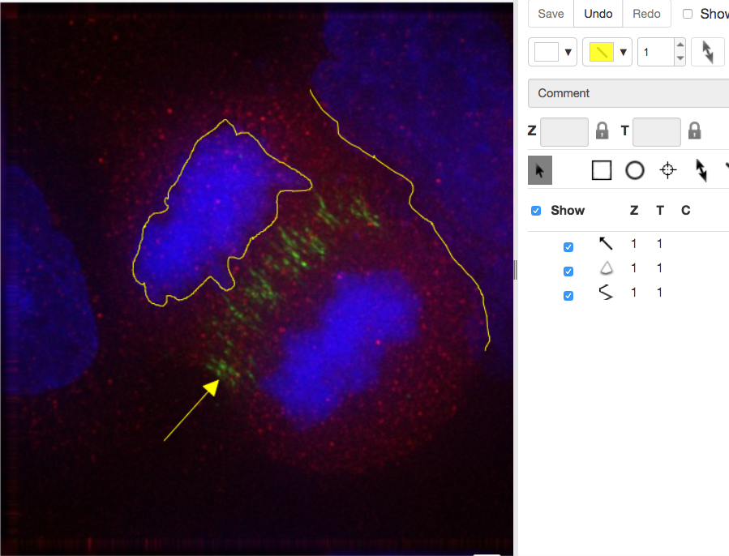Open the fill color dropdown arrow

coord(568,52)
